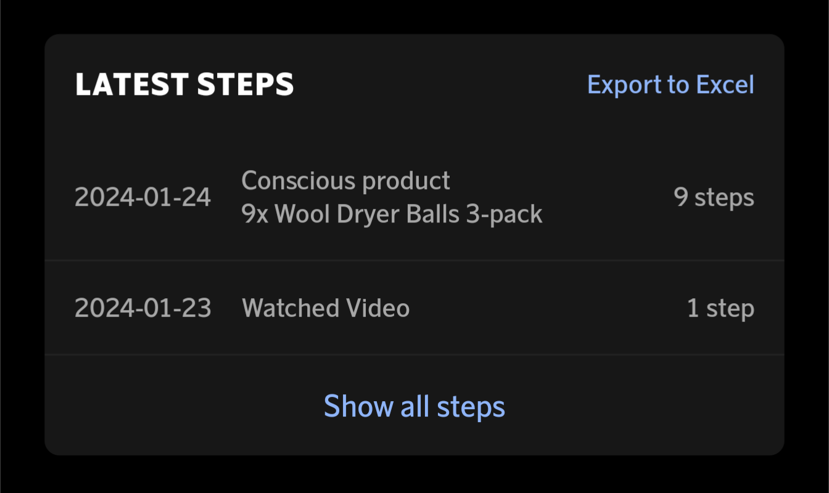Open the entry dated 2024-01-23

point(414,308)
